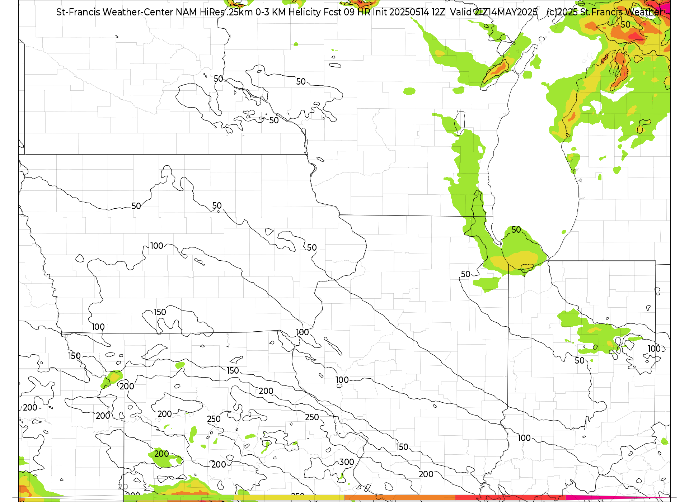Click the "0-3 KM Helicity" text in the header

click(288, 12)
